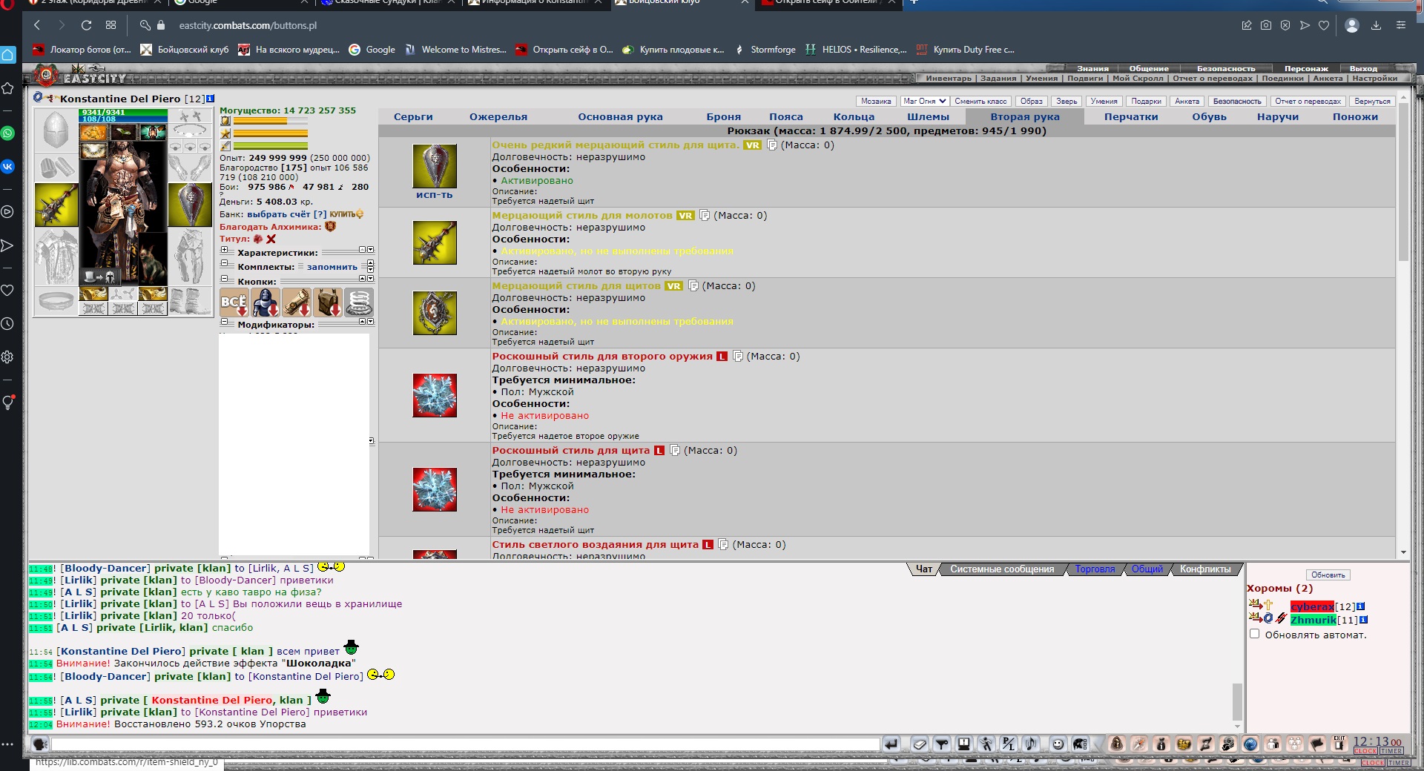Click the cyberax player name in room list

coord(1312,606)
